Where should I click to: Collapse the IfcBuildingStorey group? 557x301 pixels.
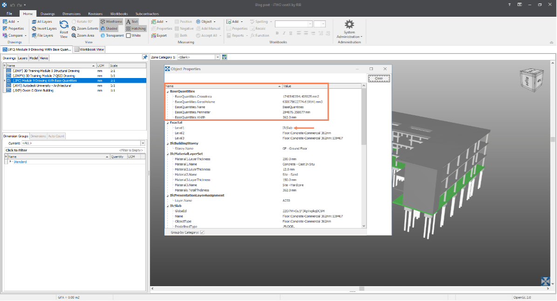point(168,144)
